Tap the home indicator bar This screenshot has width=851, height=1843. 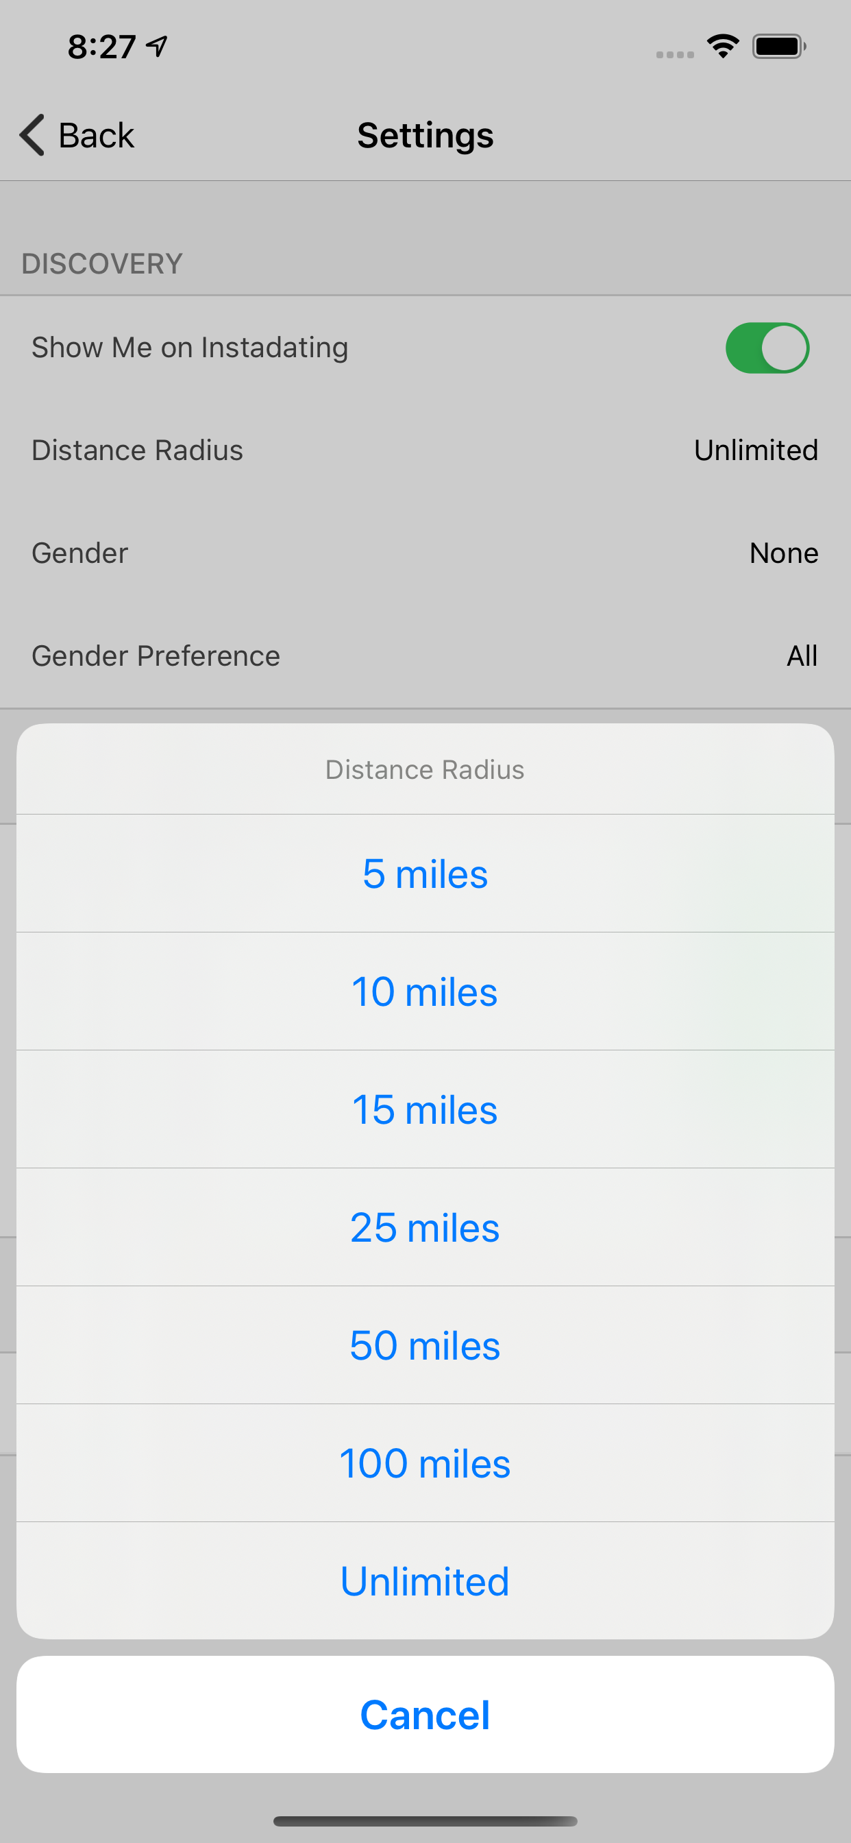pos(425,1821)
